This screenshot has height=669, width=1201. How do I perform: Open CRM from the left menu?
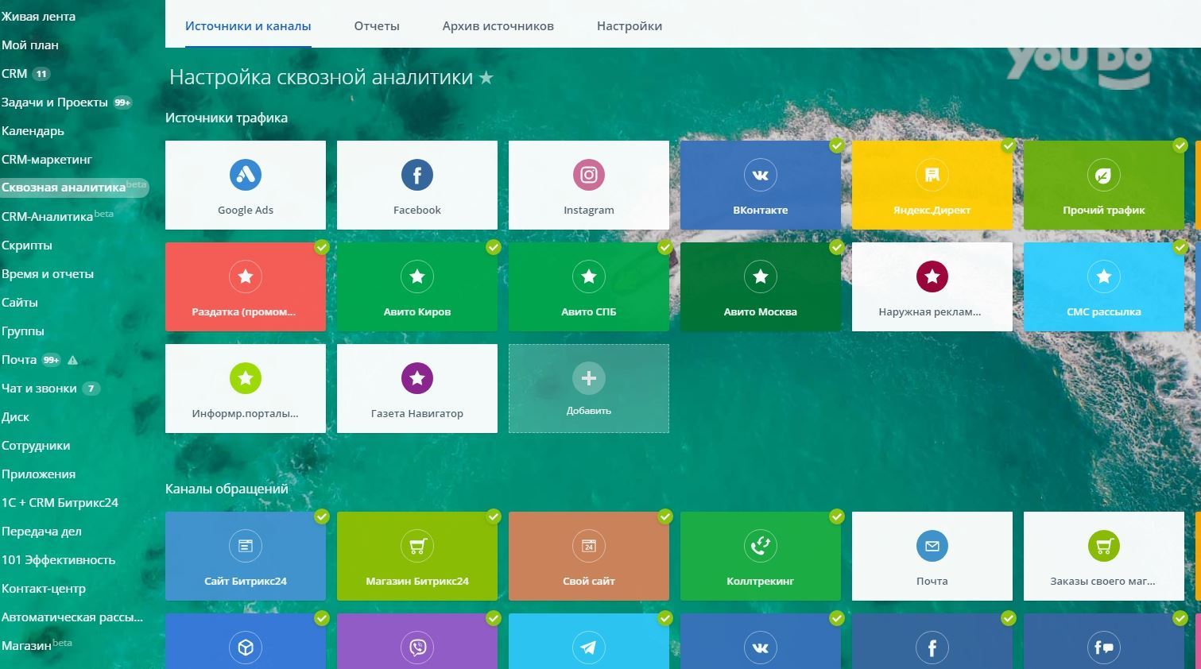click(x=14, y=74)
